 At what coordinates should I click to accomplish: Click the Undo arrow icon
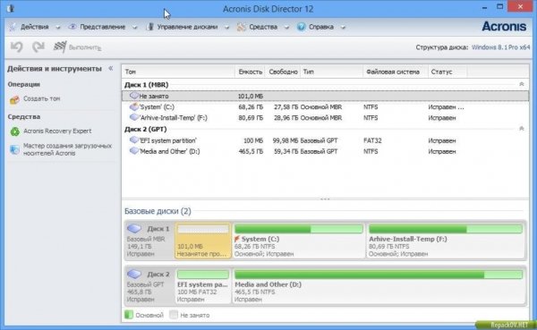click(16, 47)
